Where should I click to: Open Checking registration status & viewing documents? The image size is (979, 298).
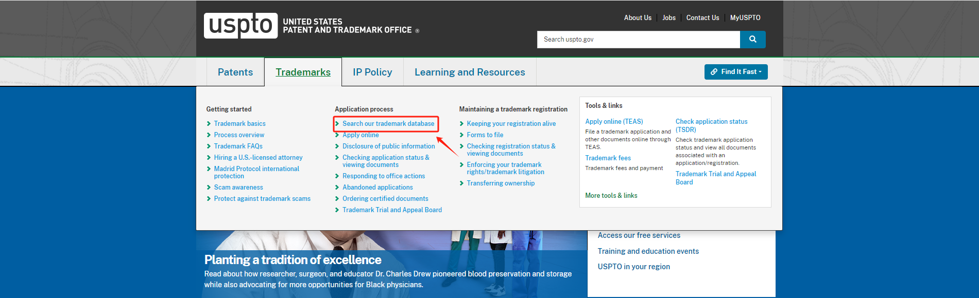click(x=511, y=150)
